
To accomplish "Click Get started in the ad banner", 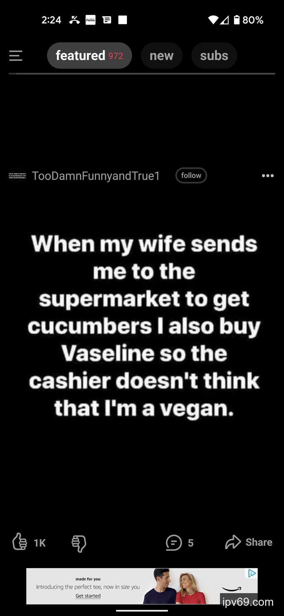I will [x=88, y=596].
